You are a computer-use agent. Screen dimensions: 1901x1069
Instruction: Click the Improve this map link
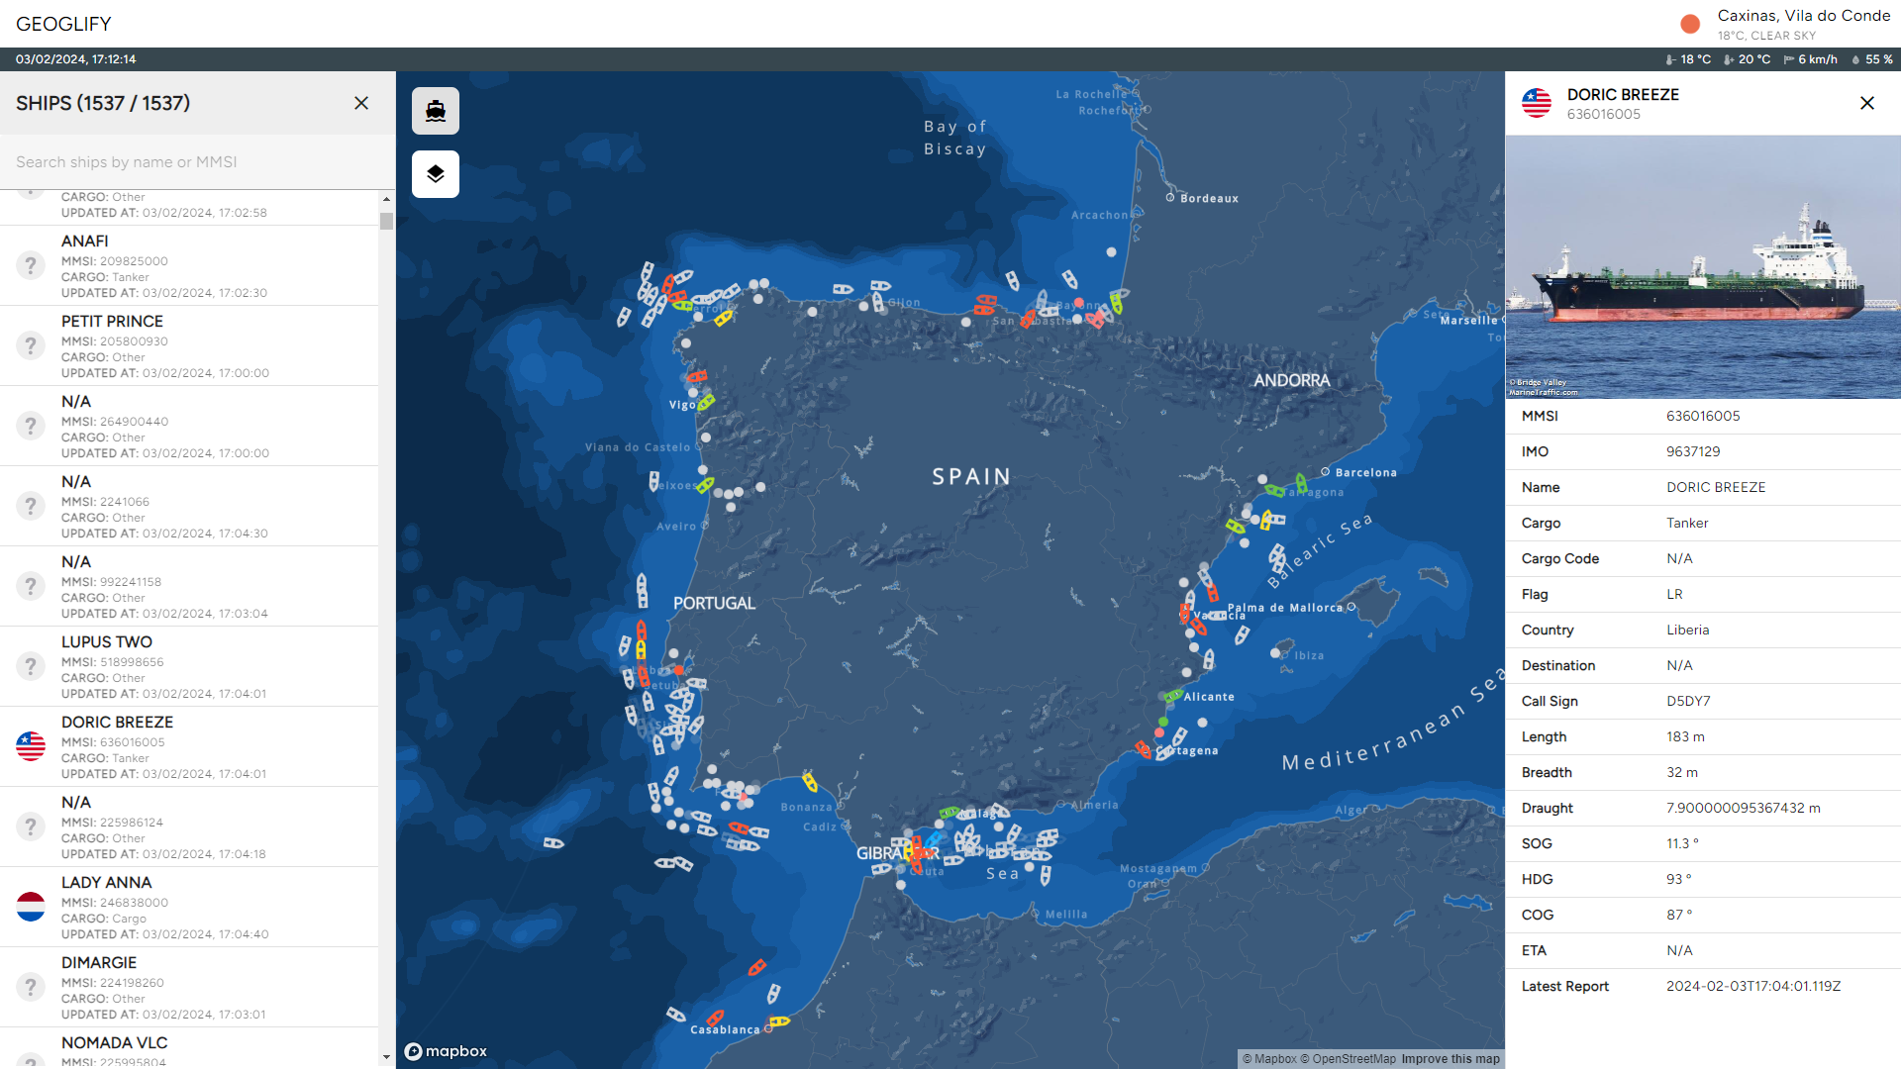tap(1451, 1059)
